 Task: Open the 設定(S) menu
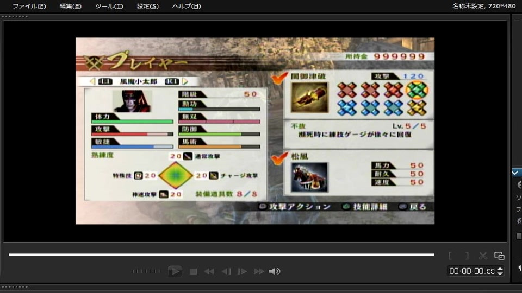[x=148, y=6]
